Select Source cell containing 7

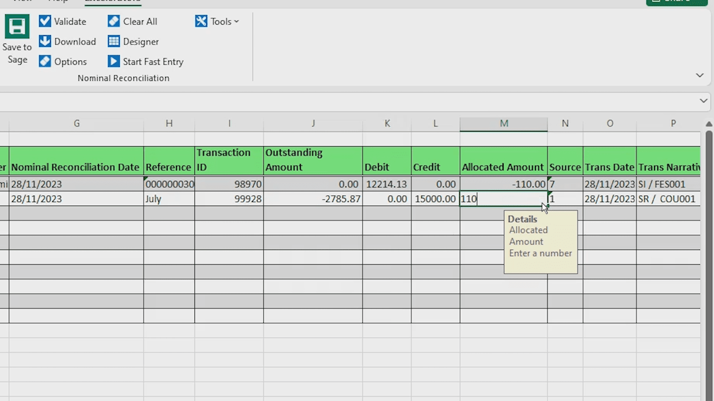click(x=565, y=184)
